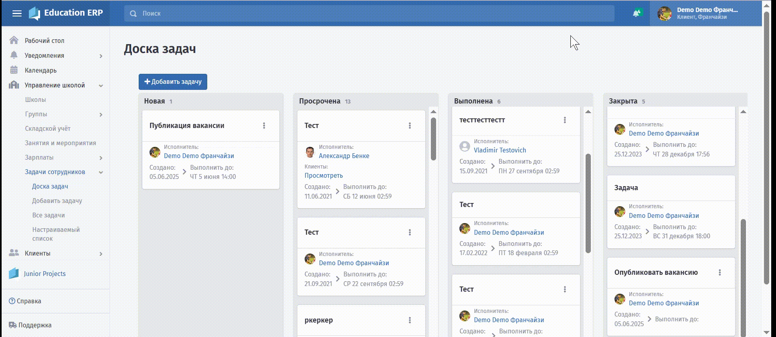Open three-dot menu on ркеркер card
The width and height of the screenshot is (776, 337).
410,320
